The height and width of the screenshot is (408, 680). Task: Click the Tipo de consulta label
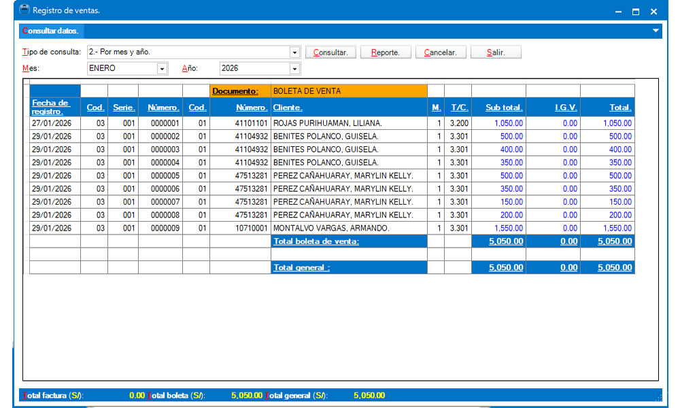tap(52, 52)
